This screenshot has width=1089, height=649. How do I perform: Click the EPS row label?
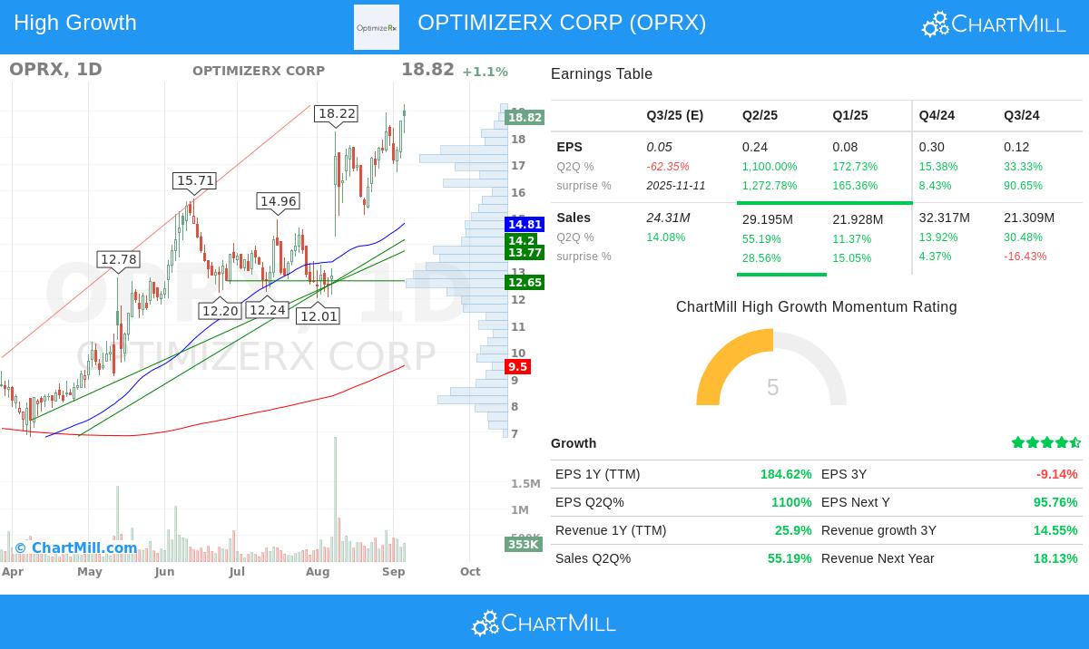[569, 147]
